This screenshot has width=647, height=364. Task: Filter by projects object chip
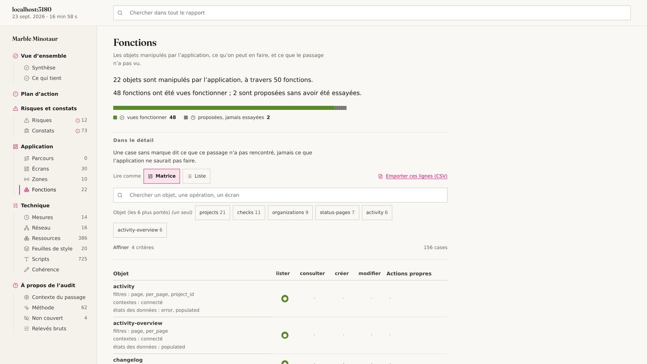coord(213,212)
